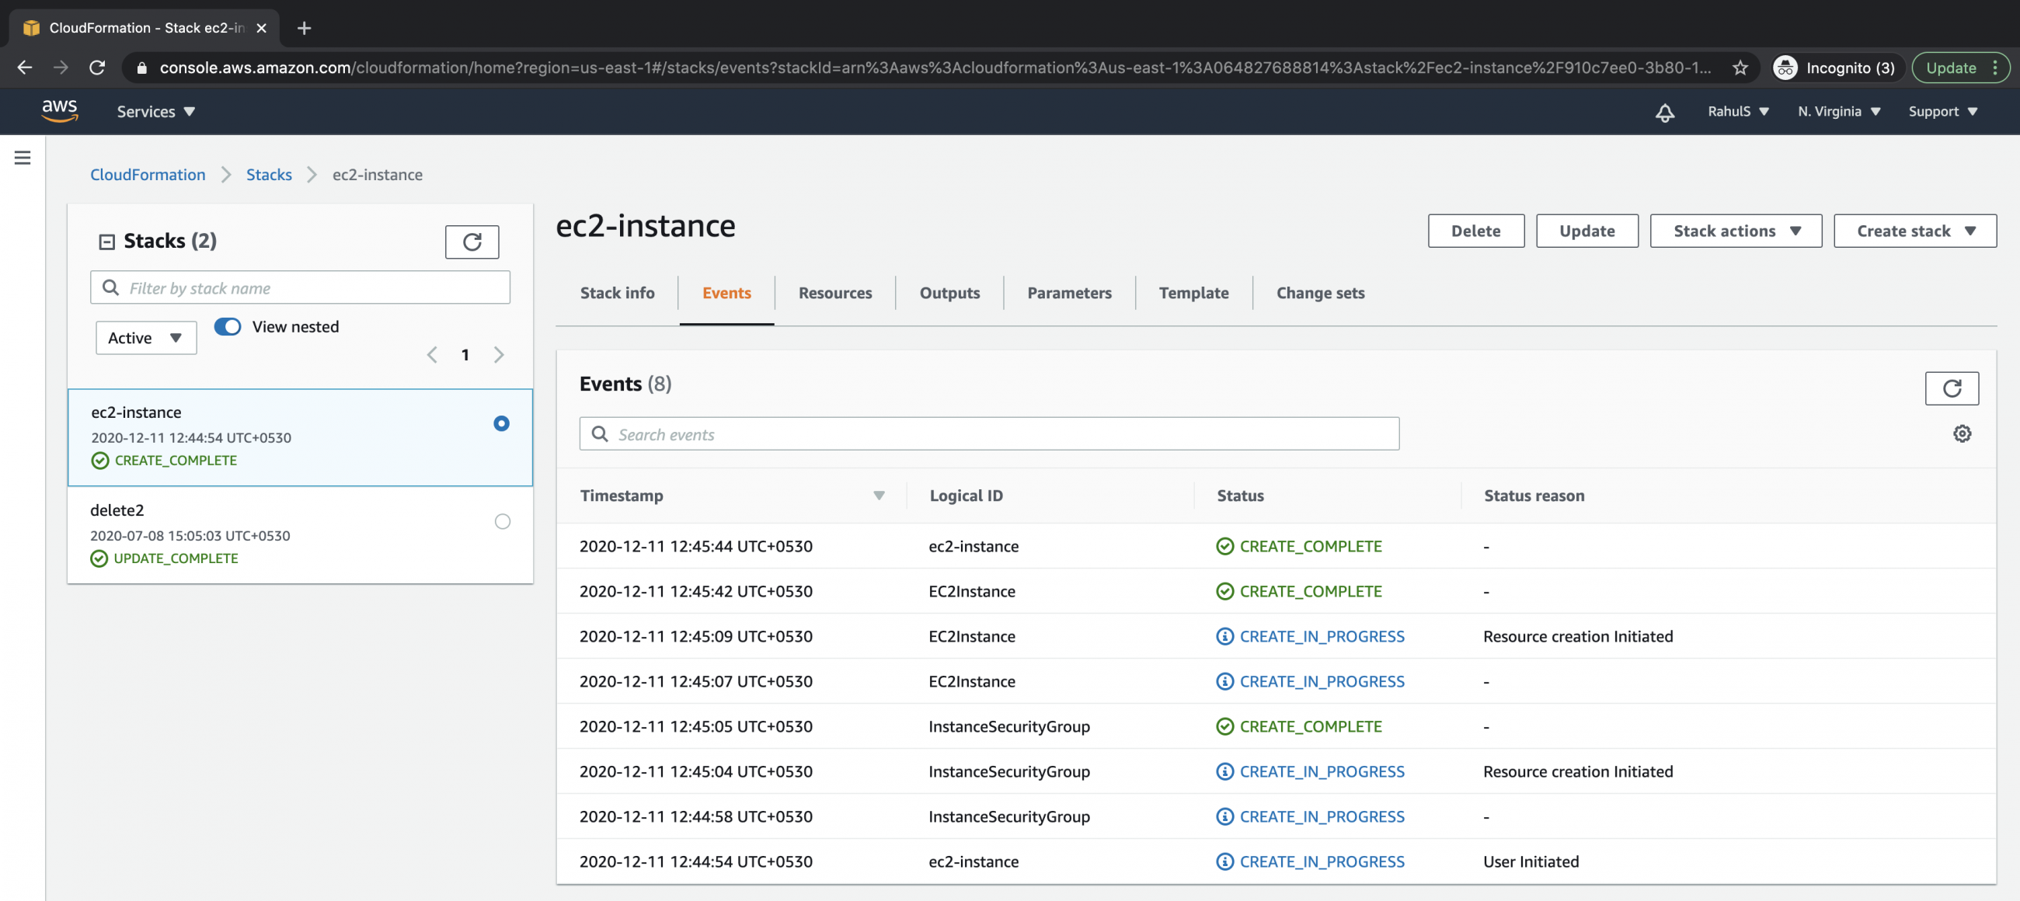Switch to Resources tab
This screenshot has width=2020, height=901.
click(835, 293)
